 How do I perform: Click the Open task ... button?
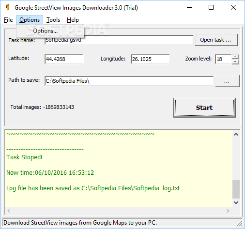[x=216, y=40]
